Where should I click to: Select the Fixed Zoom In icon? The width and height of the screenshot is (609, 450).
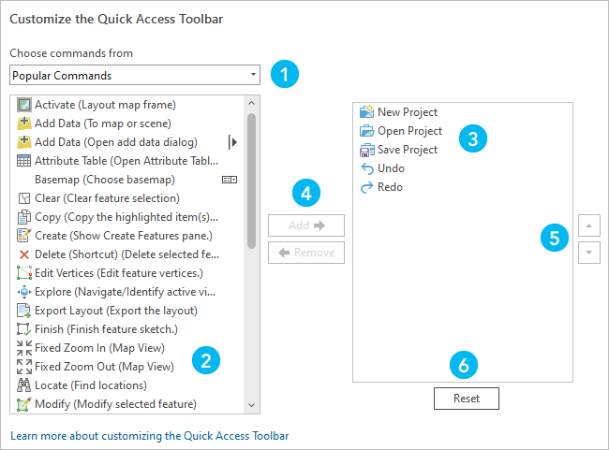tap(24, 348)
